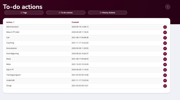
Task: Go to the History Actions tab
Action: coord(107,13)
